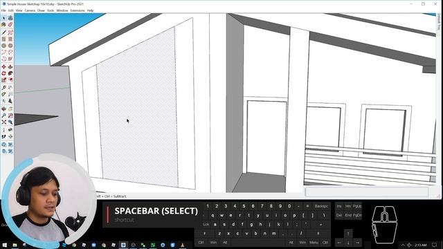
Task: Select the Axes tool
Action: (3, 101)
